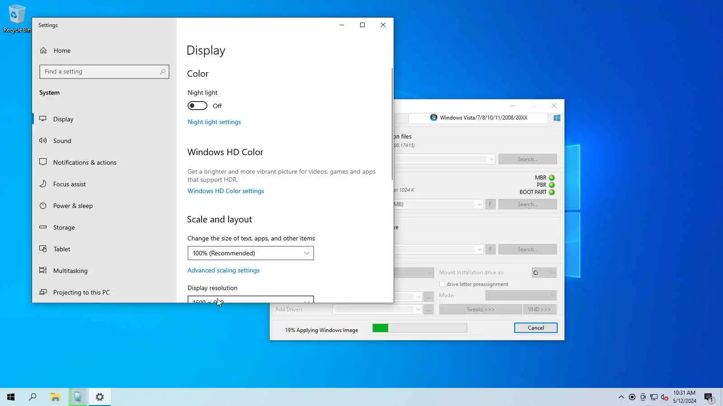Select Display in the Settings sidebar
This screenshot has width=723, height=406.
(x=104, y=119)
